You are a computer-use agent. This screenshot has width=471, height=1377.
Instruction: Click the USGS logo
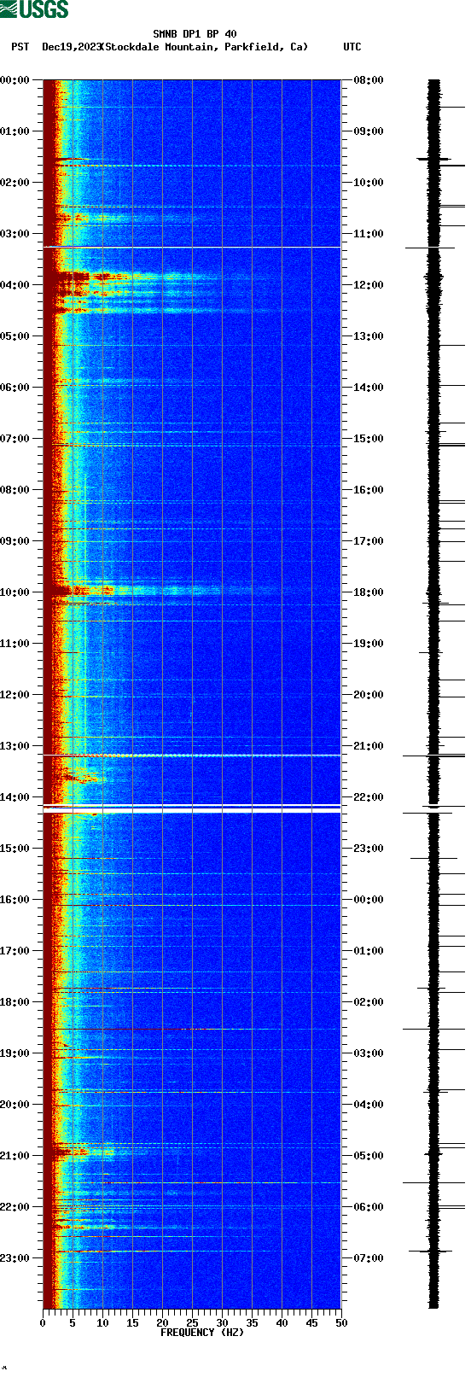point(34,9)
